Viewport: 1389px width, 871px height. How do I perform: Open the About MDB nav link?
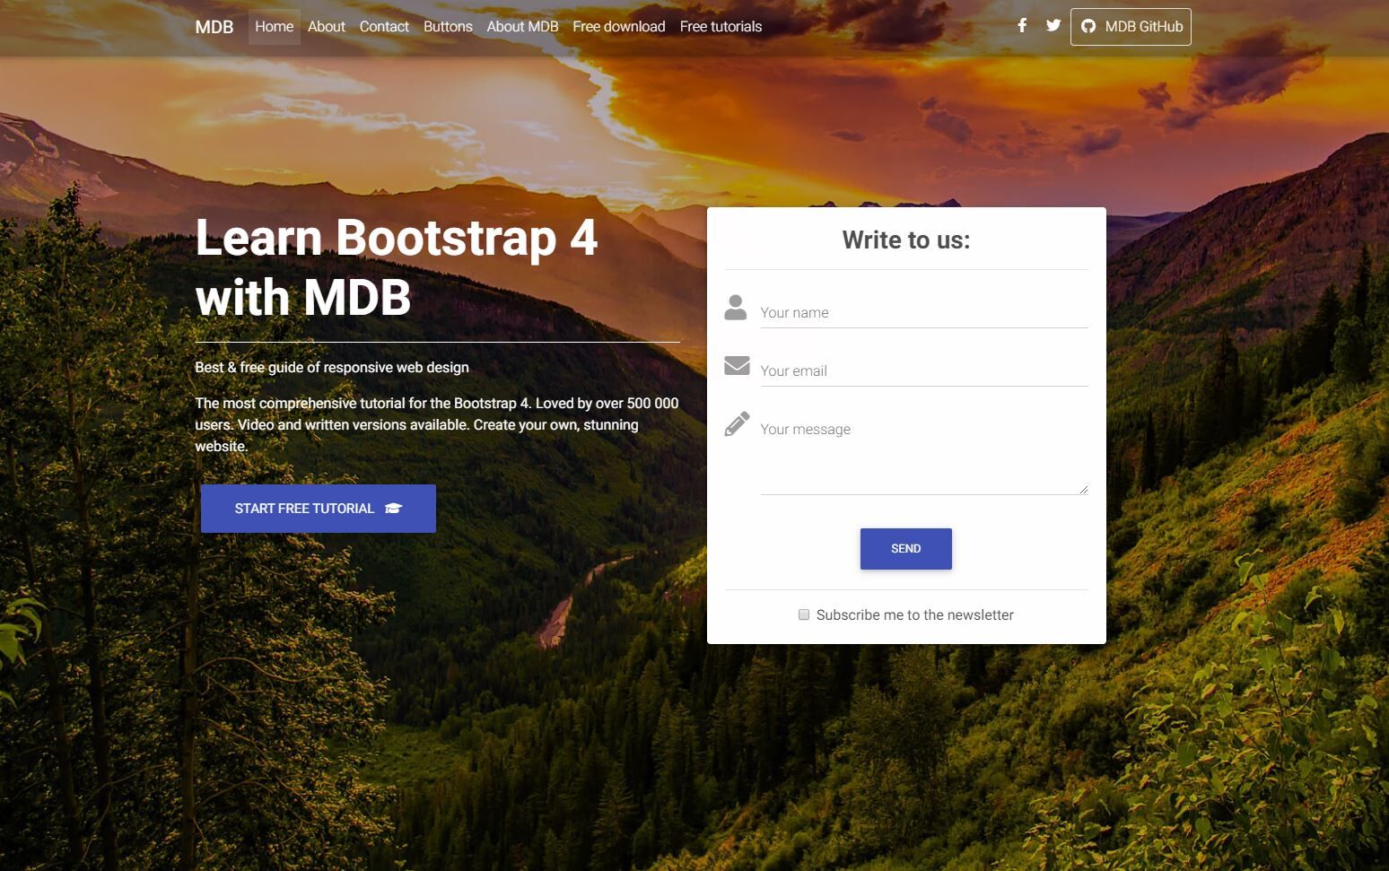[522, 27]
